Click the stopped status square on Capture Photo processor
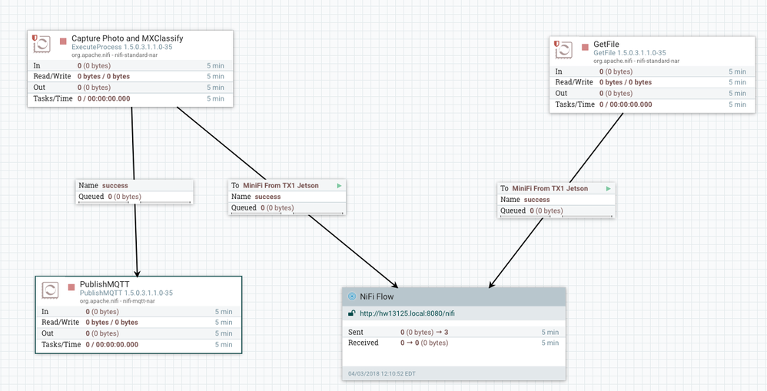The image size is (767, 391). point(63,41)
